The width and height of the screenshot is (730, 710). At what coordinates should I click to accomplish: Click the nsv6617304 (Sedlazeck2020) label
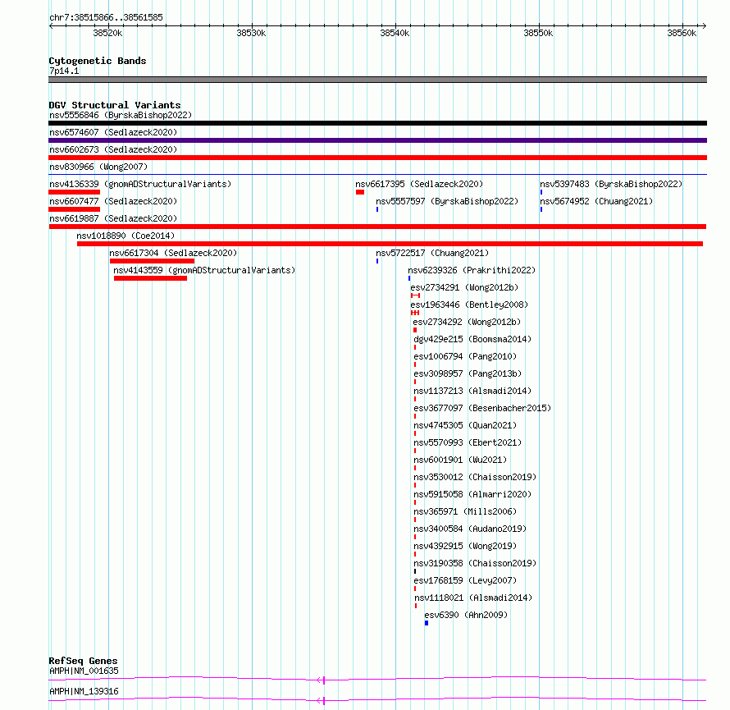173,253
